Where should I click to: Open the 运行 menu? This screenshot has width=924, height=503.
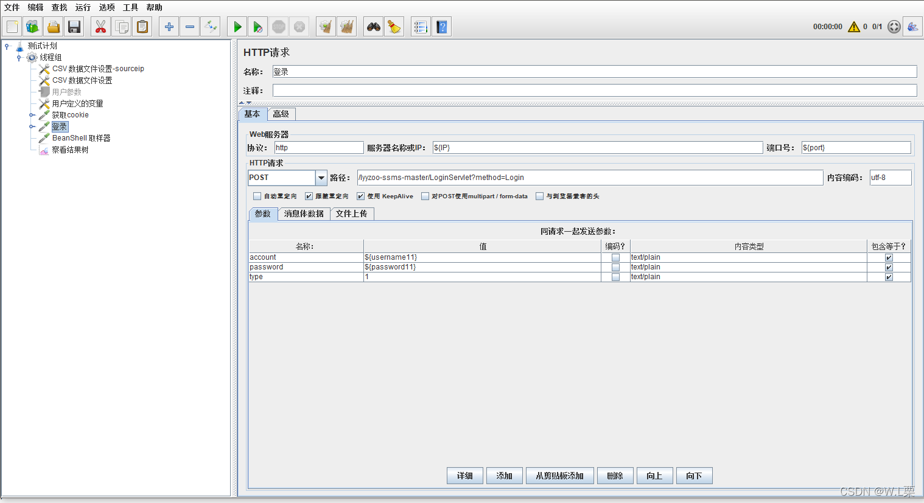point(83,7)
